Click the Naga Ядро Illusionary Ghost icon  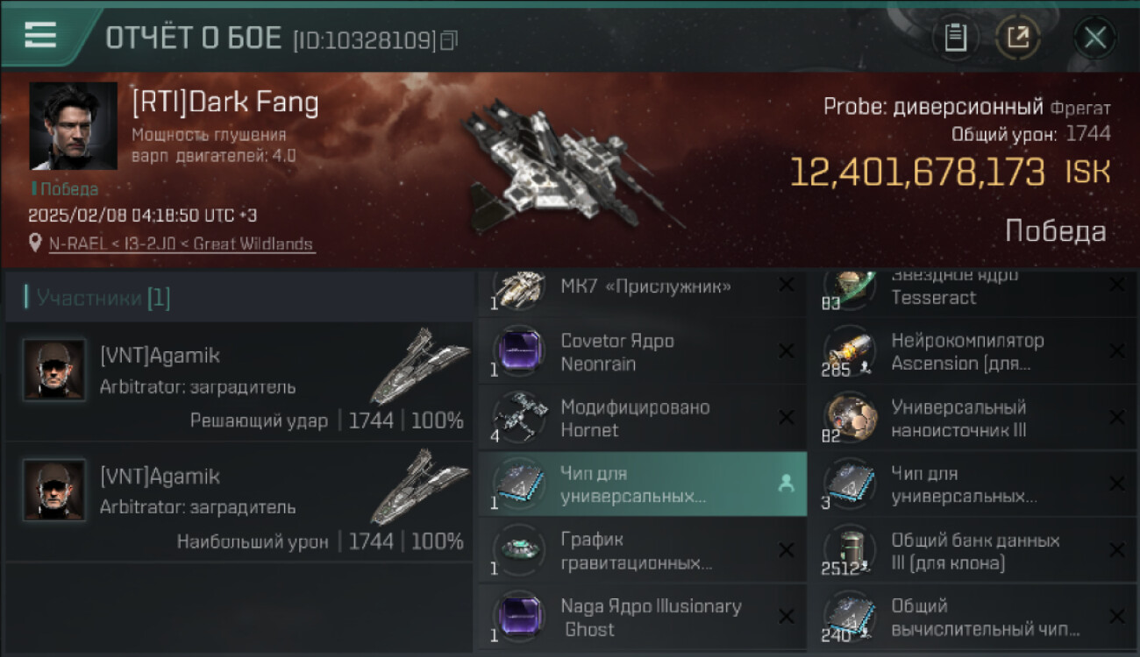[519, 617]
